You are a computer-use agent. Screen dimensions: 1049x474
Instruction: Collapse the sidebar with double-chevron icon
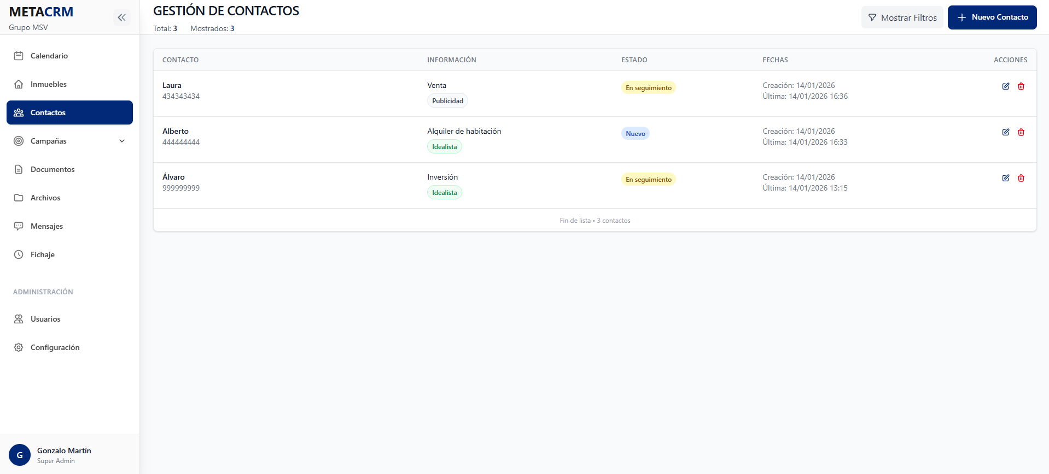point(121,17)
